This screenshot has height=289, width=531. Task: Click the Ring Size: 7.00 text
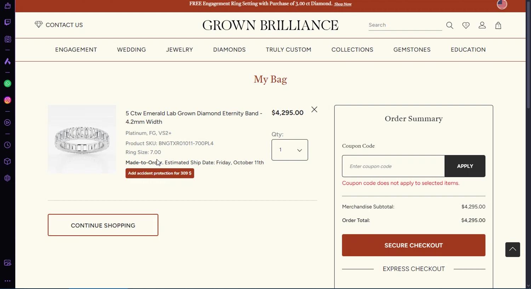tap(143, 152)
